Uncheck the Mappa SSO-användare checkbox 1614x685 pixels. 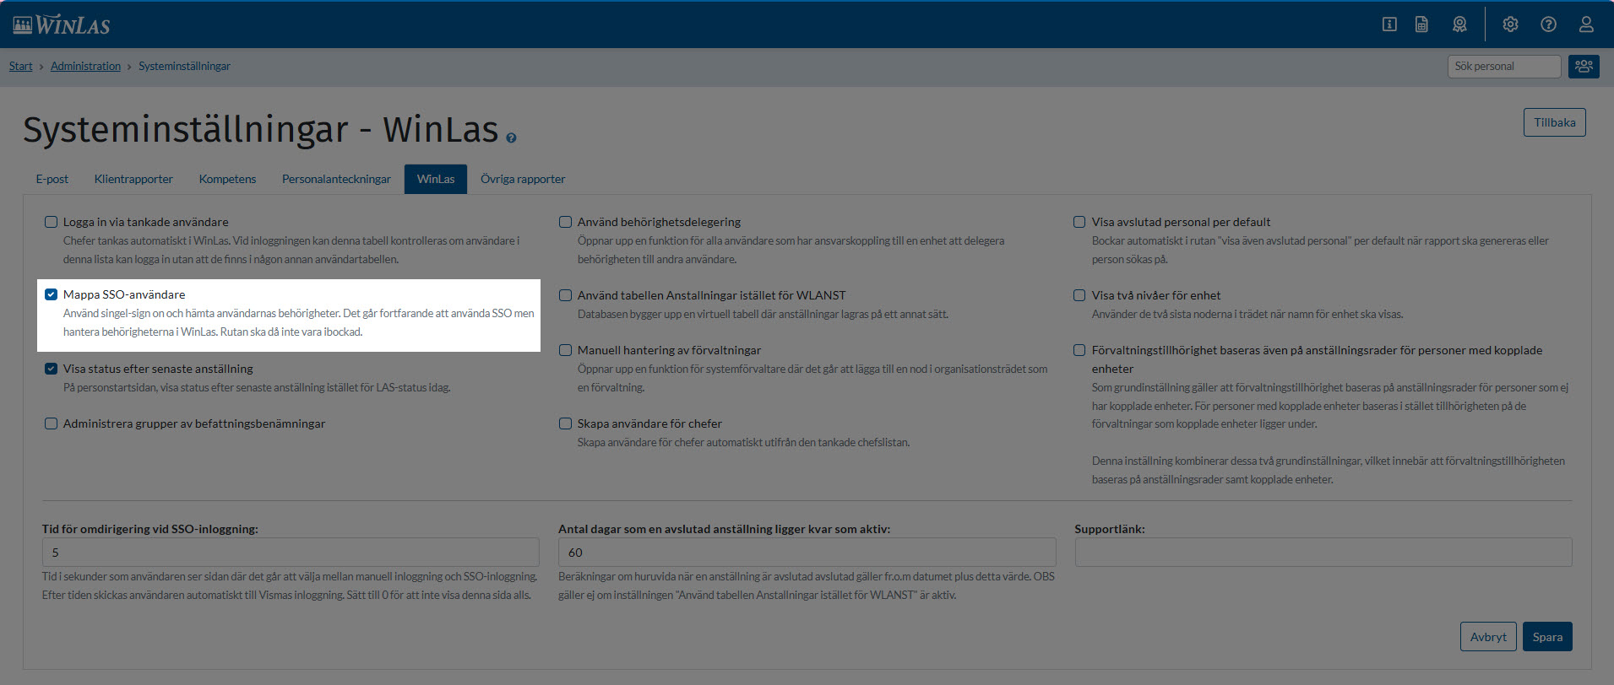[x=52, y=294]
